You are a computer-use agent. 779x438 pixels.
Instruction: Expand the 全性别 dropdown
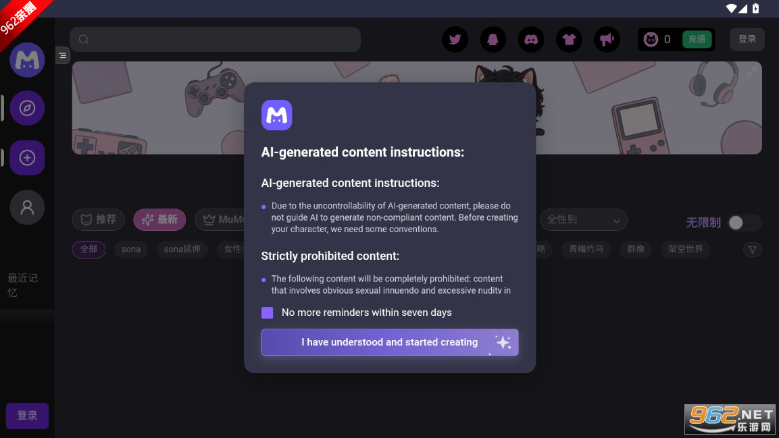tap(583, 220)
